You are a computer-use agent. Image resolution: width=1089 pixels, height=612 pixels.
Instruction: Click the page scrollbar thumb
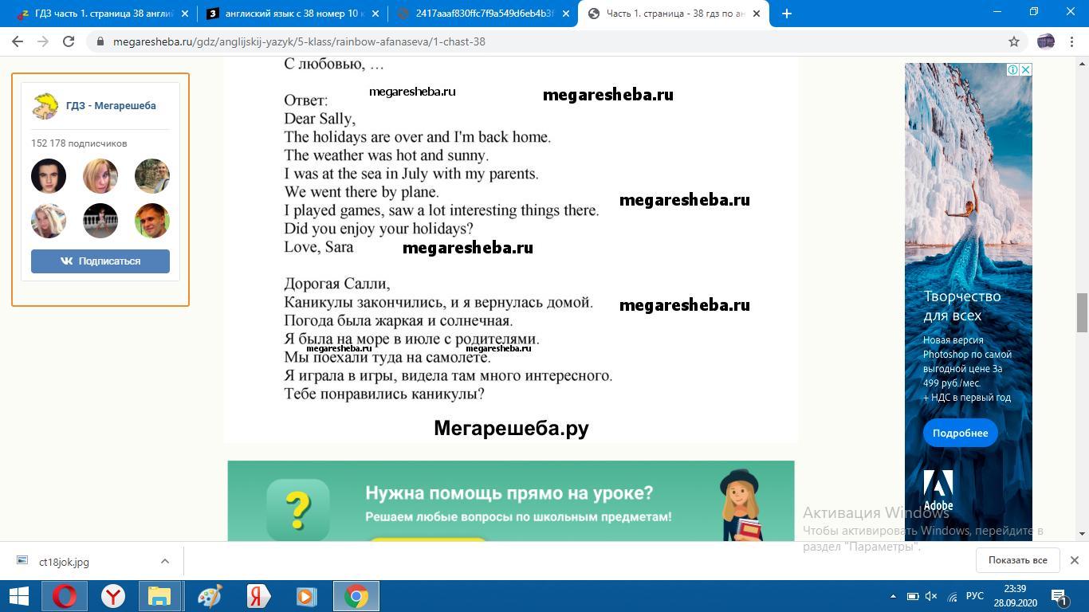(x=1082, y=312)
